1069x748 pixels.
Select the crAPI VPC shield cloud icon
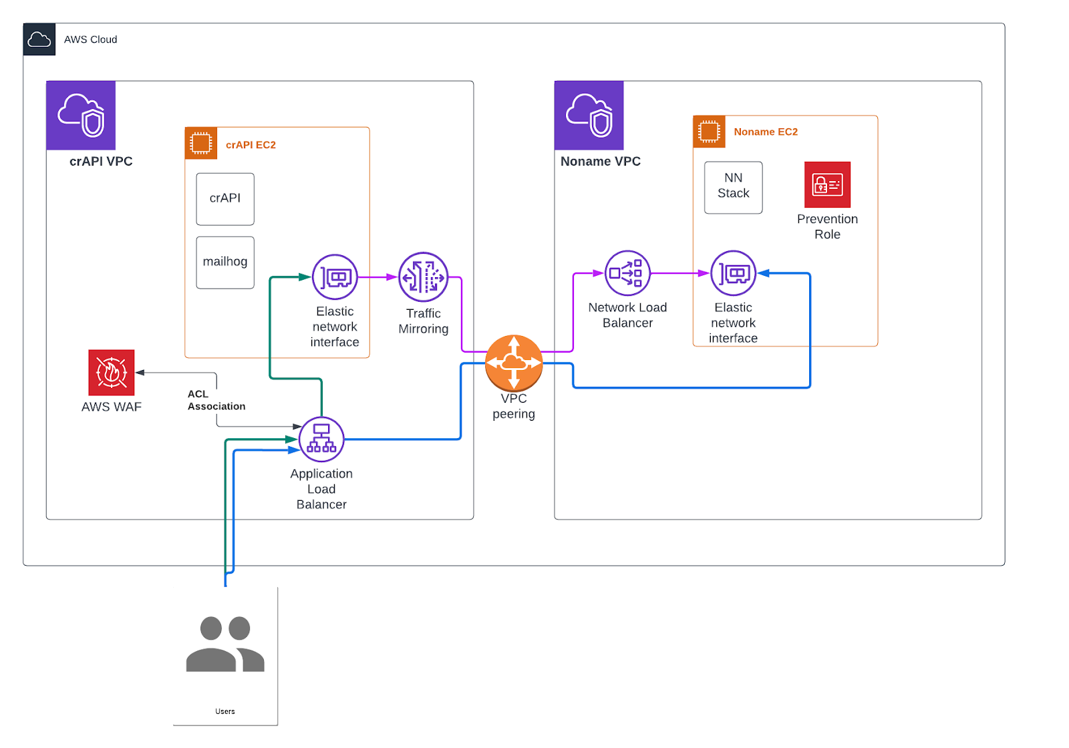tap(81, 116)
